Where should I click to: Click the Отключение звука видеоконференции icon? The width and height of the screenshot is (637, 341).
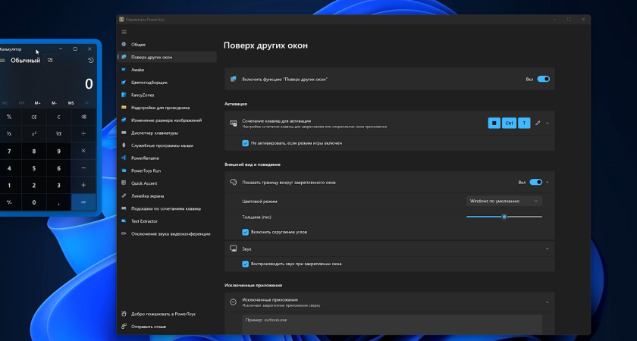point(124,234)
